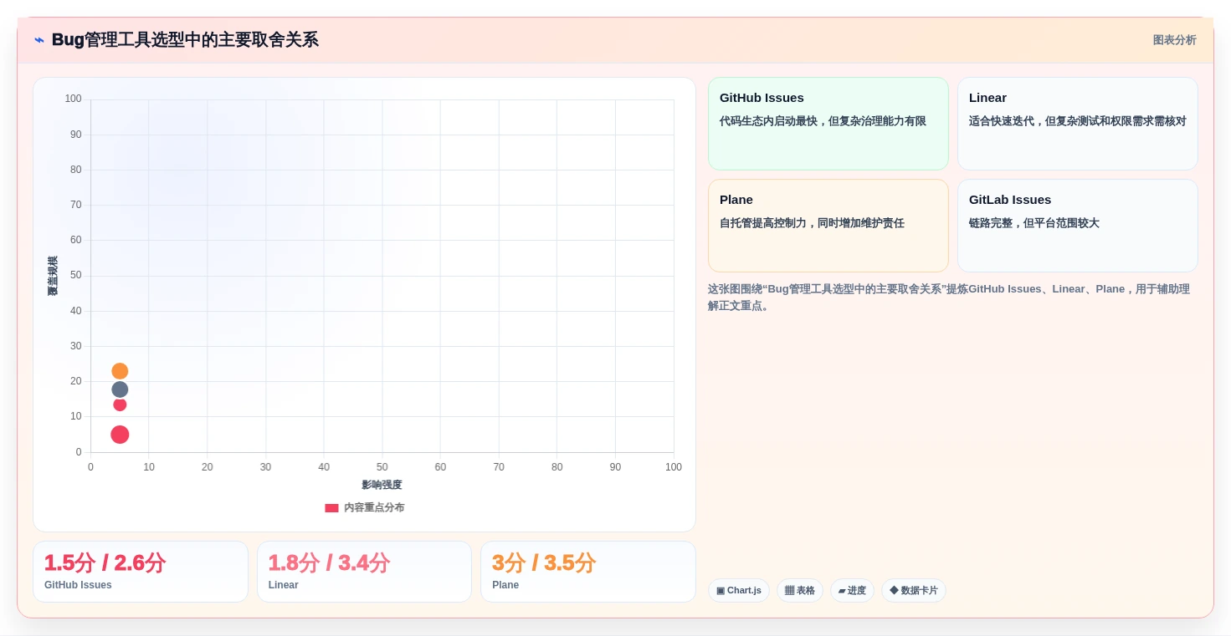Click the gray-blue bubble on the chart
The image size is (1231, 636).
[120, 389]
